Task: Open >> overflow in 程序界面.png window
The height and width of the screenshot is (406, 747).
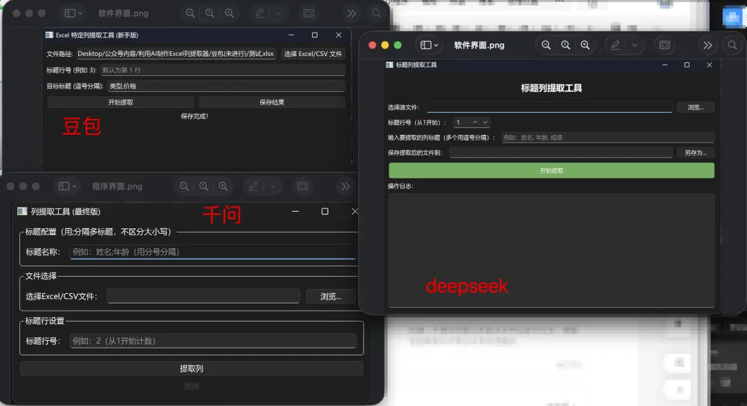Action: pos(345,186)
